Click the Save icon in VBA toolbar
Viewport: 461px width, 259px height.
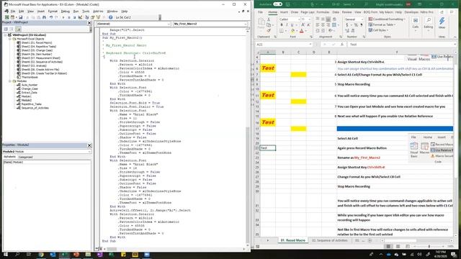21,17
